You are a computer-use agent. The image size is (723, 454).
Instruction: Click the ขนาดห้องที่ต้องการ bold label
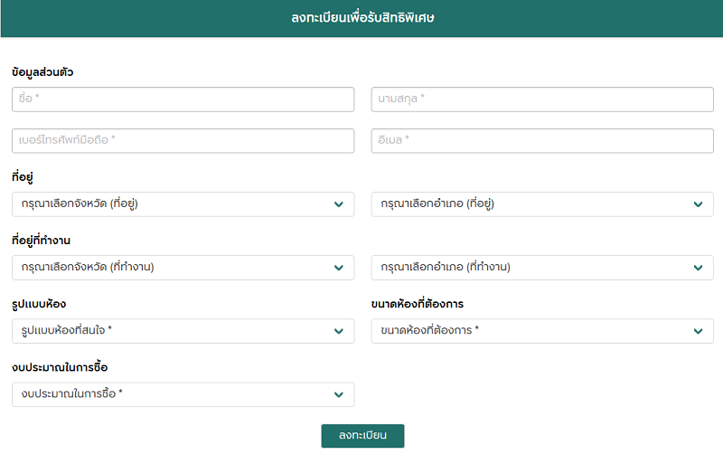[x=418, y=304]
